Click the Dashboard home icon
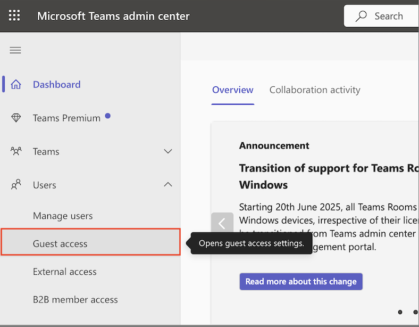The width and height of the screenshot is (419, 327). [16, 85]
